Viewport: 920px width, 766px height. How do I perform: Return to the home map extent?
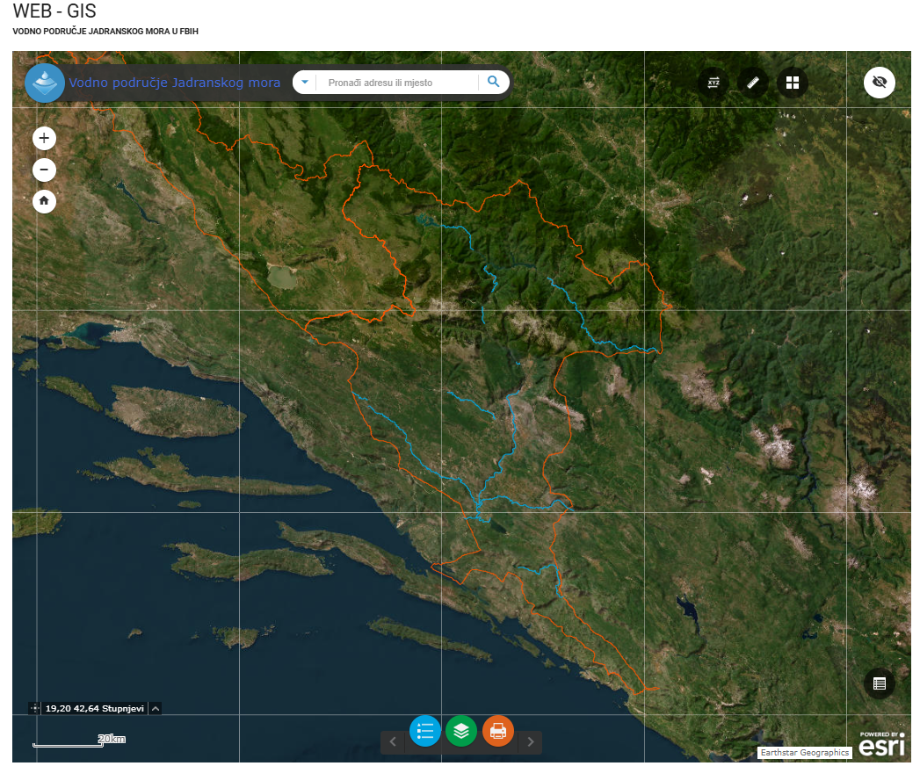click(x=44, y=201)
